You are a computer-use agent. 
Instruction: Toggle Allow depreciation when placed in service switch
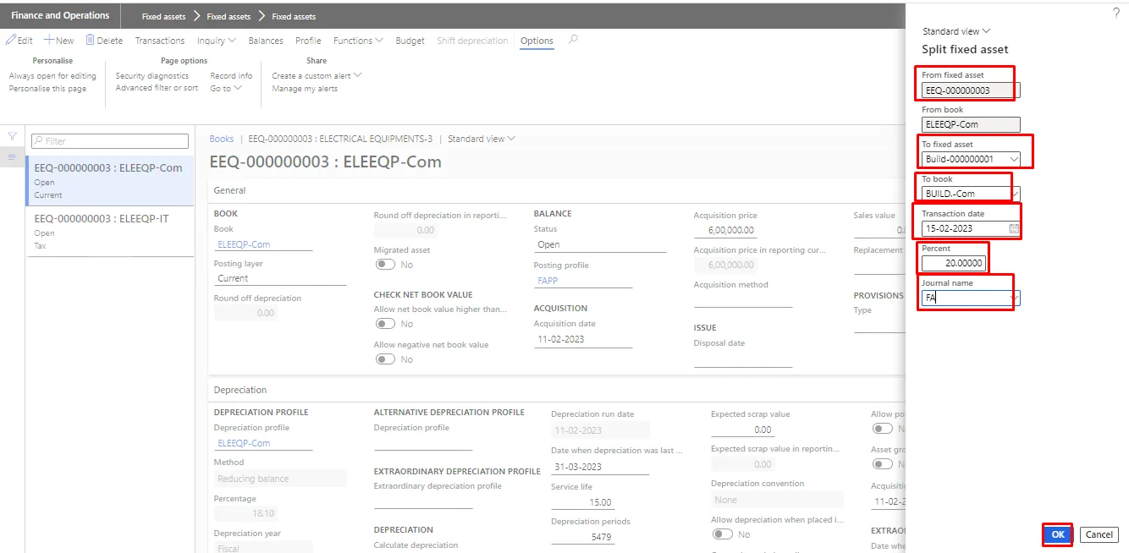723,534
